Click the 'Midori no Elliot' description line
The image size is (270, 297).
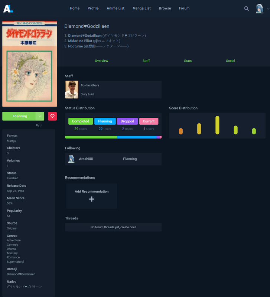click(92, 41)
